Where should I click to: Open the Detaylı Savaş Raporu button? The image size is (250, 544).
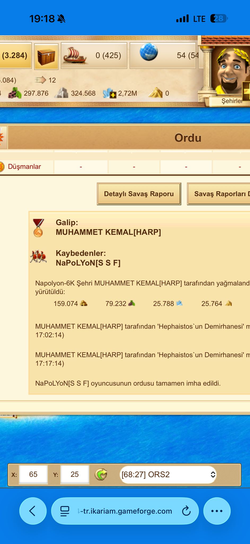click(x=139, y=194)
